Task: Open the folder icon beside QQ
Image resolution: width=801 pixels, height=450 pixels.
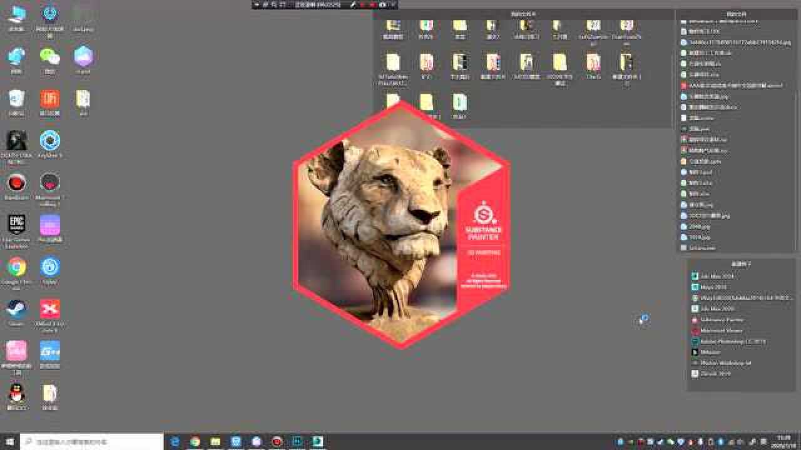Action: (50, 397)
